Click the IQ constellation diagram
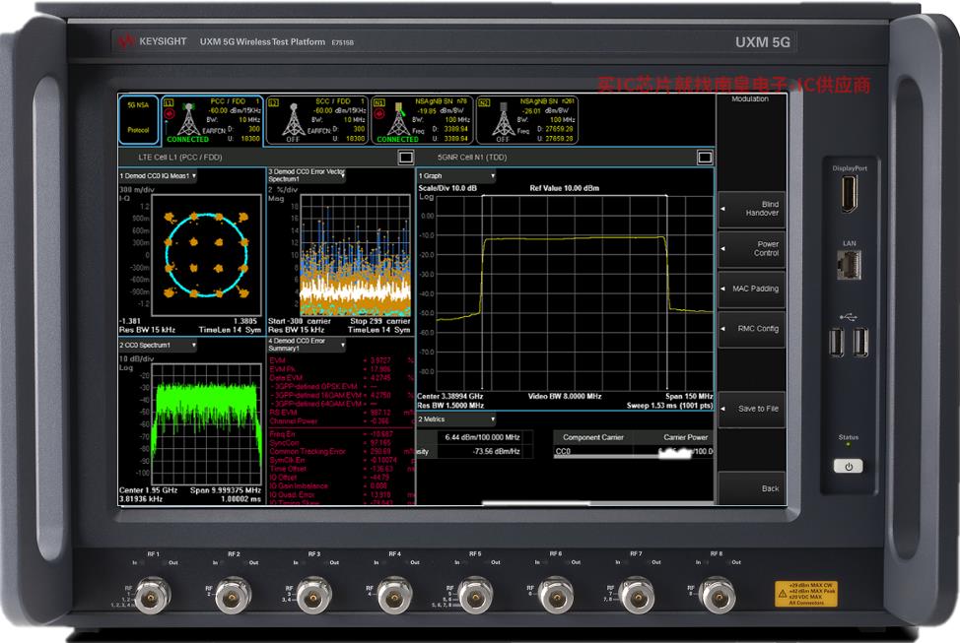 point(206,255)
